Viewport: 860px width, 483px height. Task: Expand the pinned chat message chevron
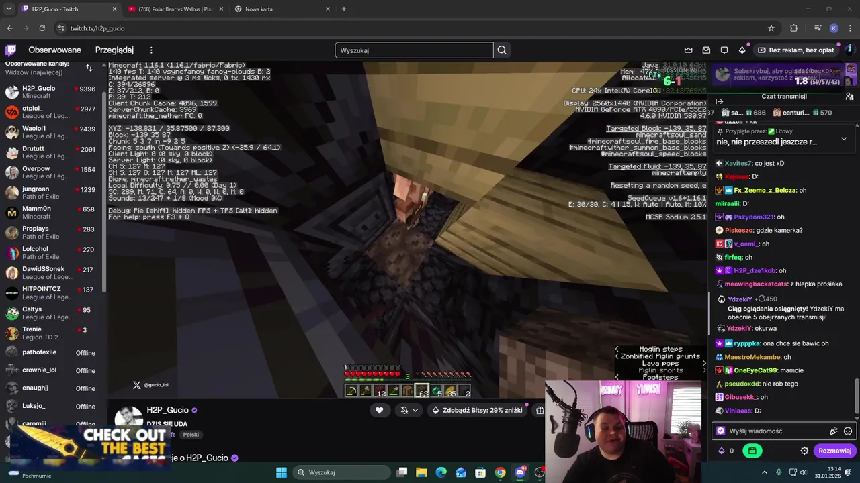844,139
